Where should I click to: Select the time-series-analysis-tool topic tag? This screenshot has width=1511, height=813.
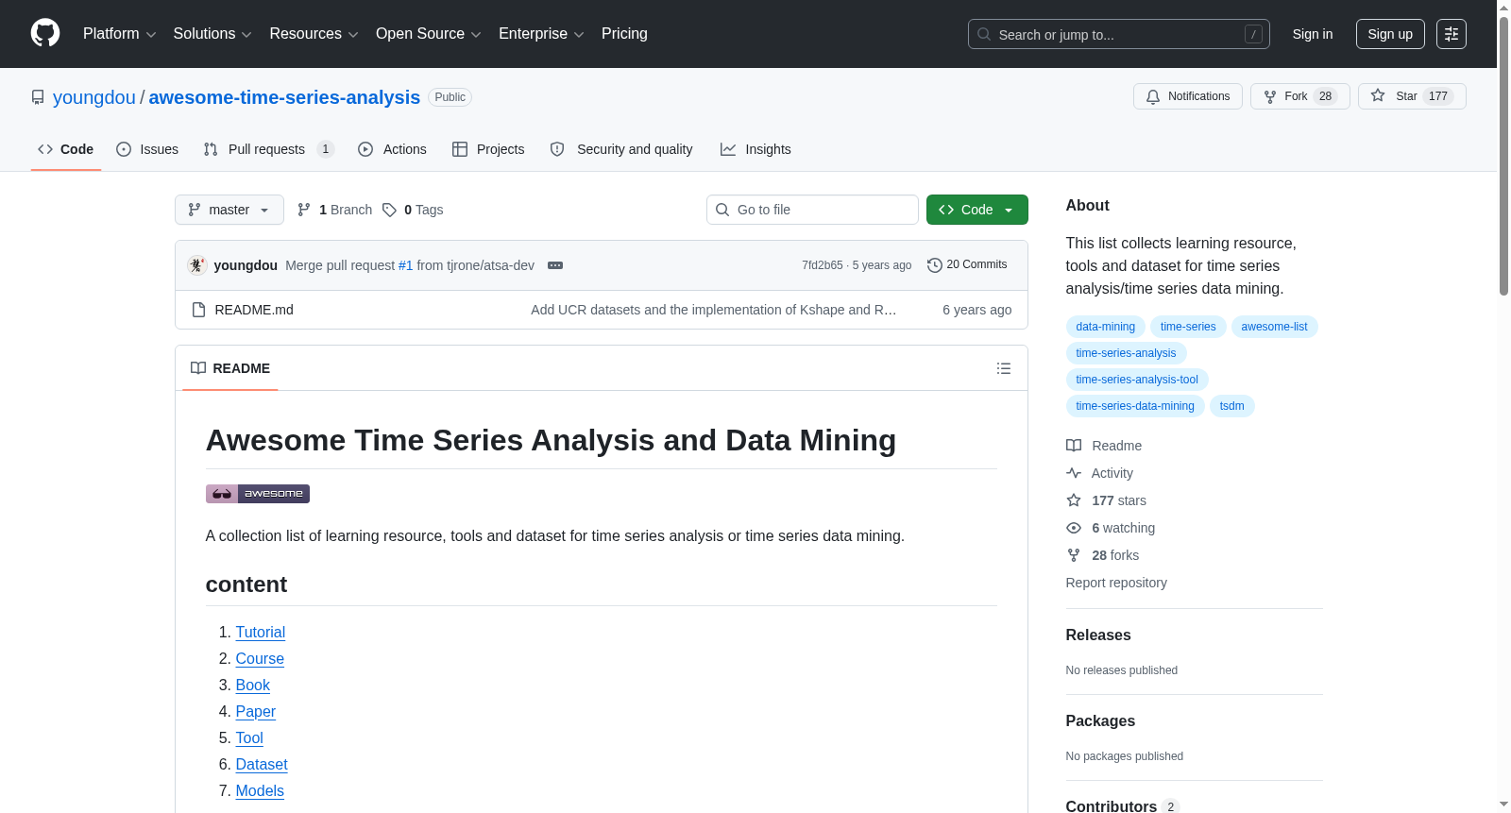click(x=1137, y=380)
